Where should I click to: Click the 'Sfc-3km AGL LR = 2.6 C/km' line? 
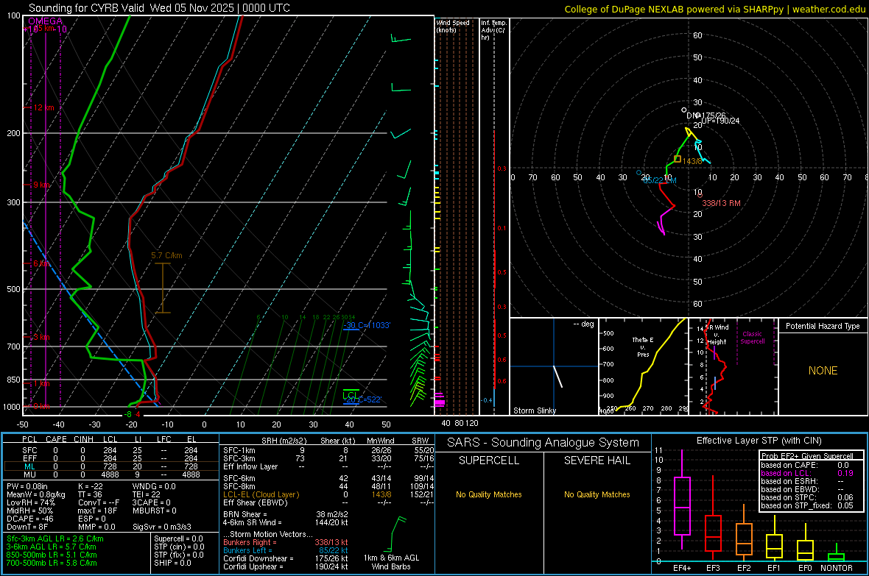pos(55,538)
